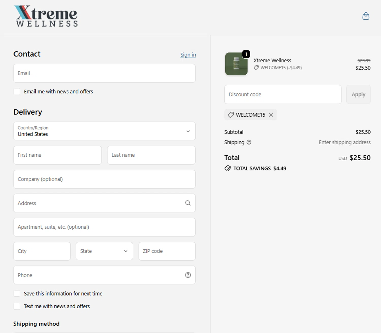Click the Subtotal amount $25.50

(363, 132)
